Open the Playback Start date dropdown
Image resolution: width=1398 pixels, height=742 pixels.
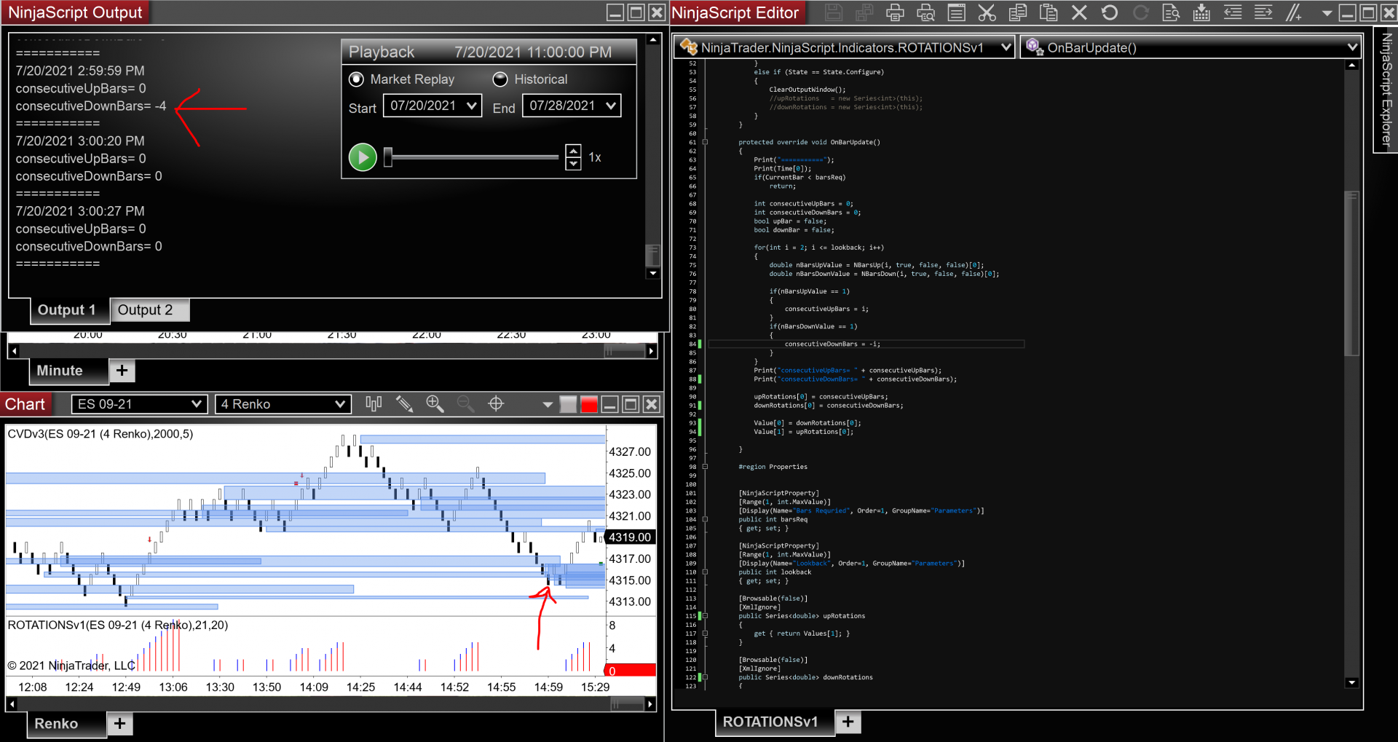[x=433, y=106]
